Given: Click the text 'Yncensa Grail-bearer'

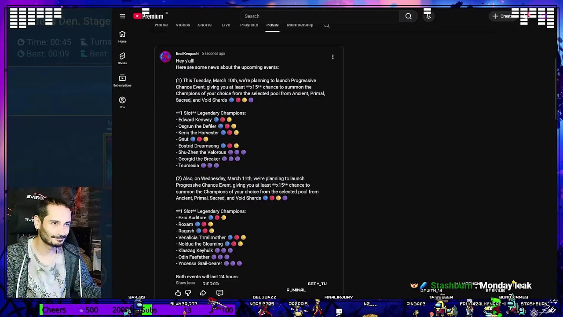Looking at the screenshot, I should (200, 263).
